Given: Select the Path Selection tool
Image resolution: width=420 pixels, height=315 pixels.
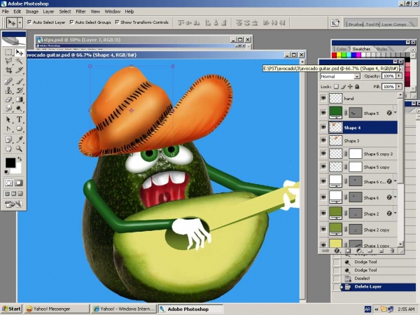Looking at the screenshot, I should tap(8, 120).
